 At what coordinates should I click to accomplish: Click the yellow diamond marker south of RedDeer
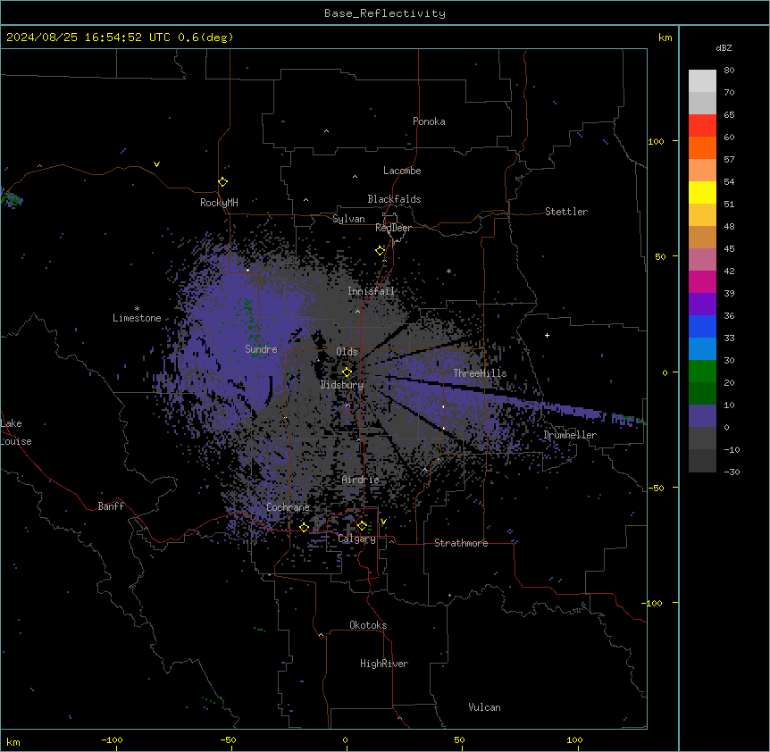[x=381, y=251]
